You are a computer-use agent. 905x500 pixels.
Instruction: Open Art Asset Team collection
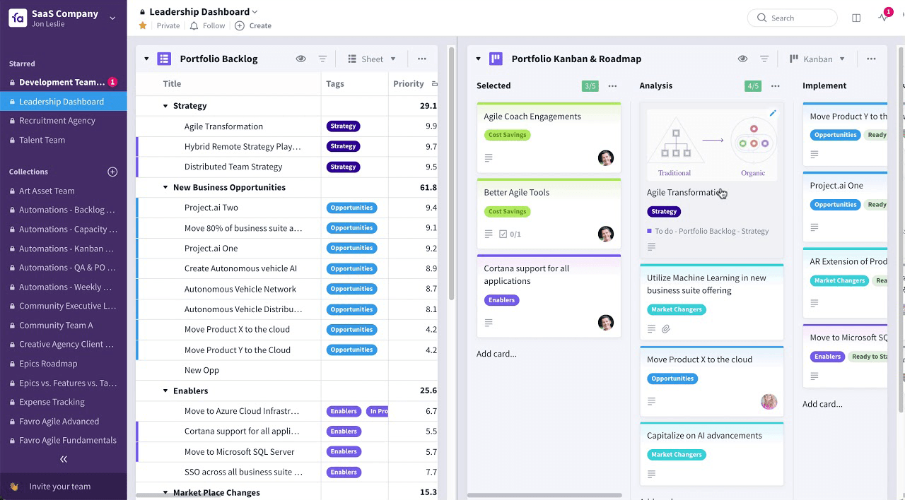(47, 191)
